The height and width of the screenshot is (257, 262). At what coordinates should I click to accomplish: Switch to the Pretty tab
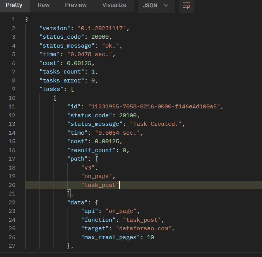pos(14,5)
